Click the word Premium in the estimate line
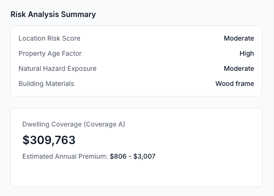274x196 pixels. (x=93, y=156)
